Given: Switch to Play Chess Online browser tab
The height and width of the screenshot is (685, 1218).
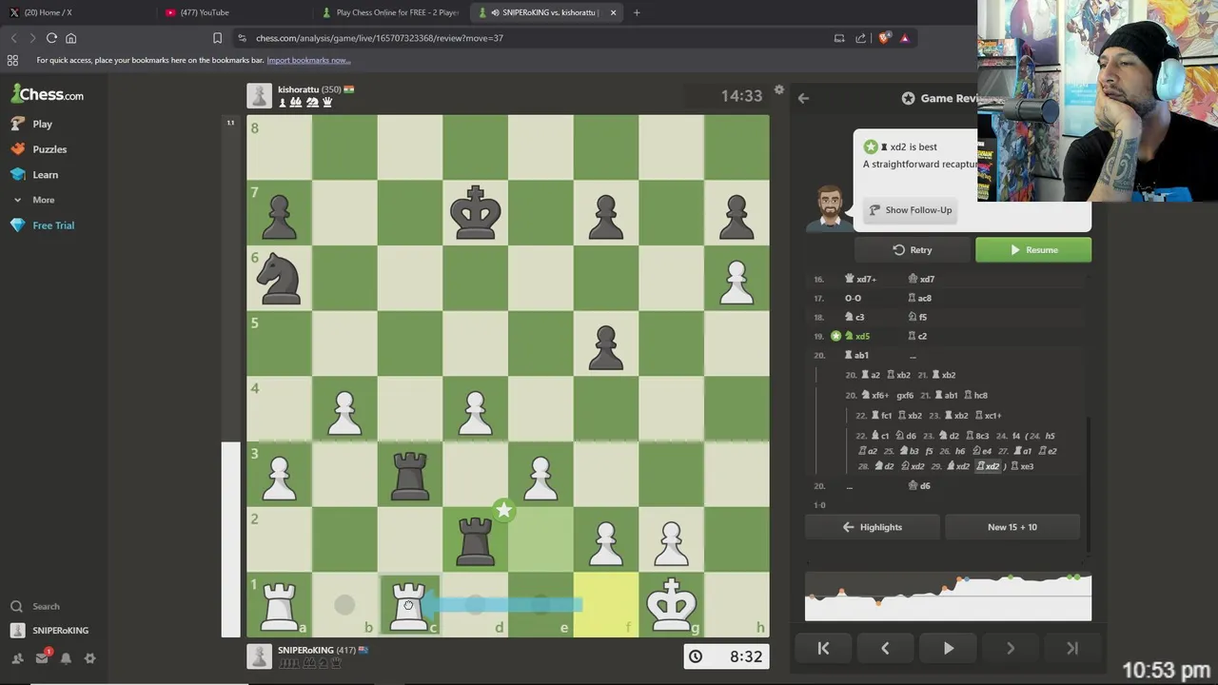Looking at the screenshot, I should point(393,12).
